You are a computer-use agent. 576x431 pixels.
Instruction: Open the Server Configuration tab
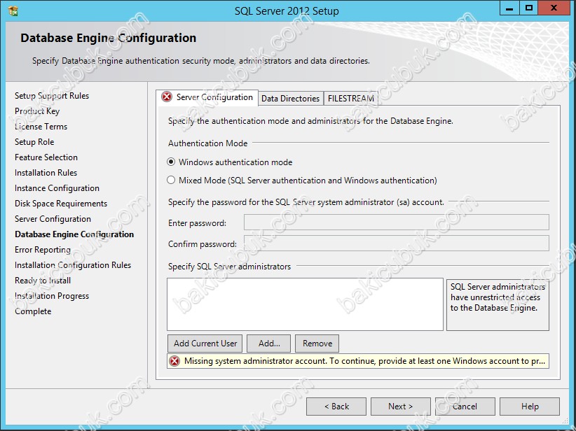pos(207,97)
